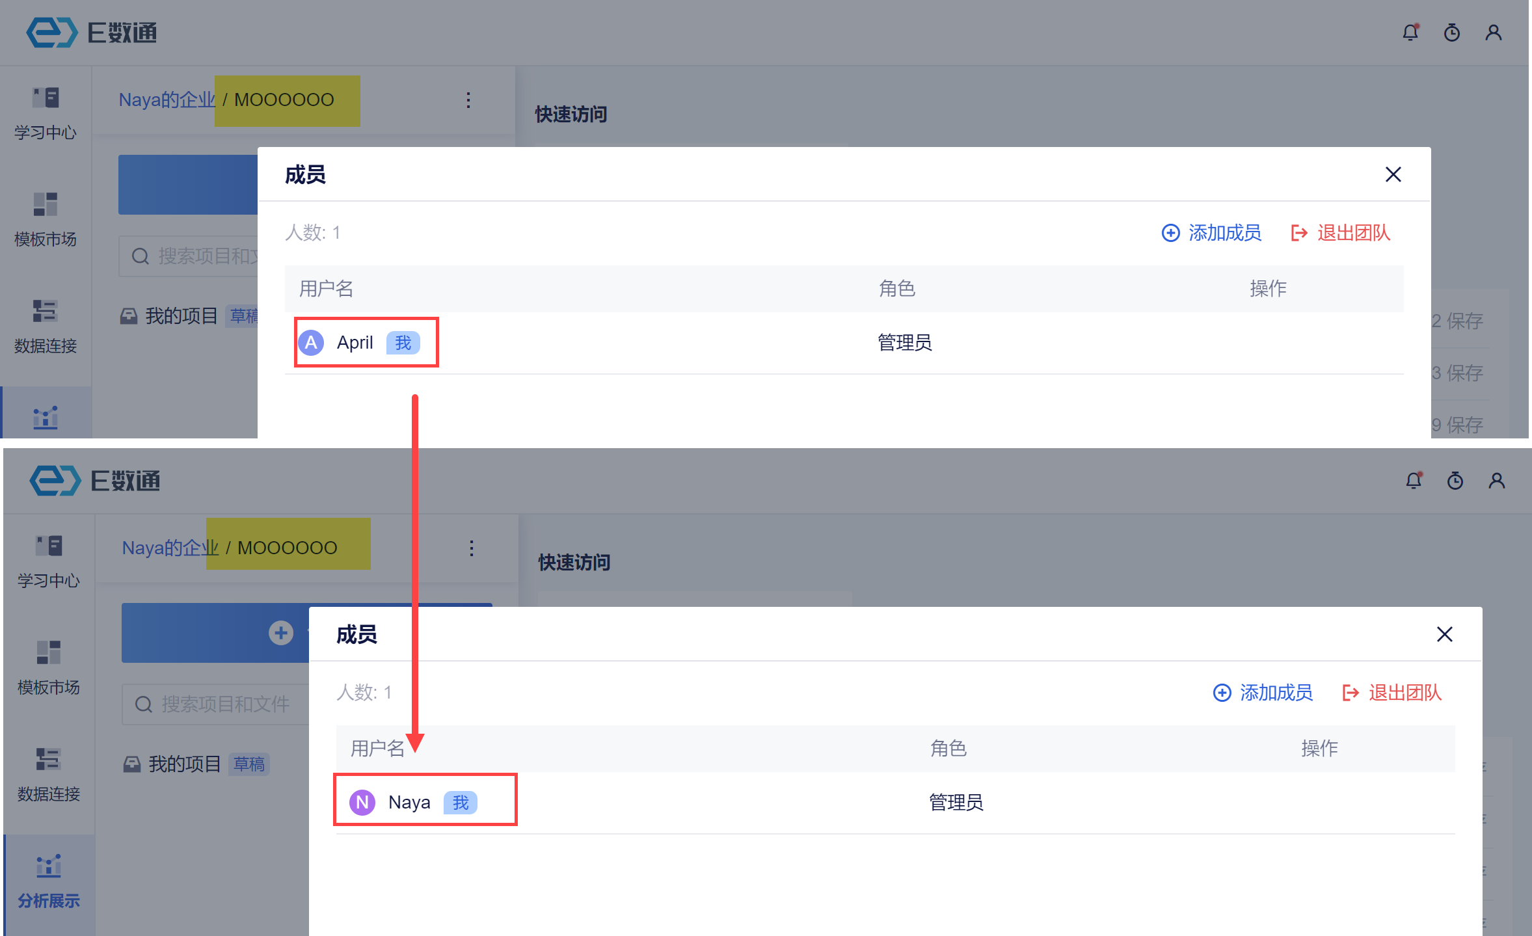Viewport: 1532px width, 936px height.
Task: Close the 成员 dialog that lists April
Action: pos(1393,174)
